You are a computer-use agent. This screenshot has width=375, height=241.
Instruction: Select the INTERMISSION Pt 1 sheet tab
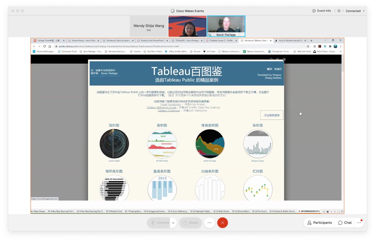pyautogui.click(x=309, y=211)
